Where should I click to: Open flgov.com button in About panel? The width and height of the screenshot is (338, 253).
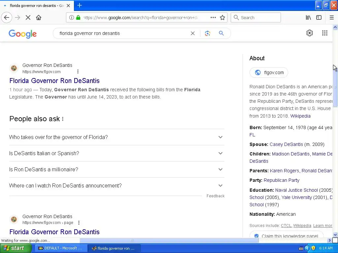tap(269, 72)
